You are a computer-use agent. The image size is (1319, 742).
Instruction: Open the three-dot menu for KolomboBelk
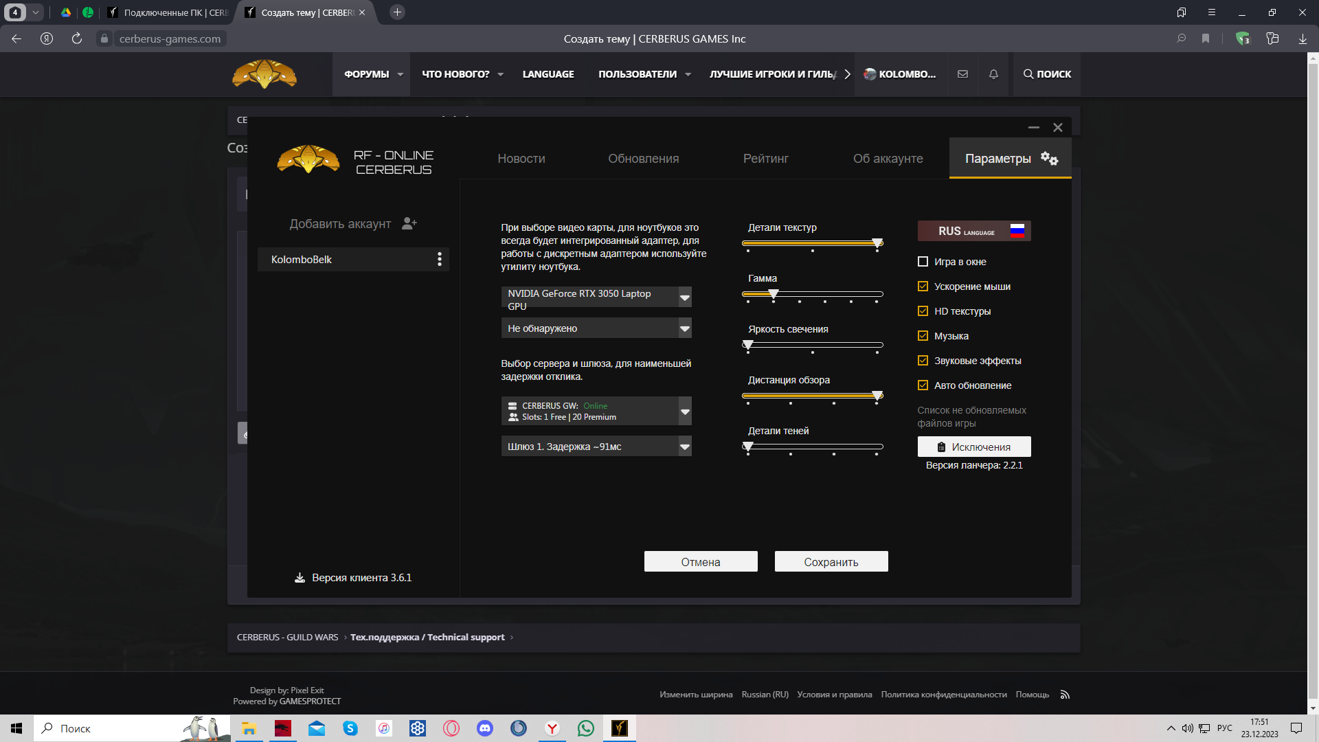[440, 259]
